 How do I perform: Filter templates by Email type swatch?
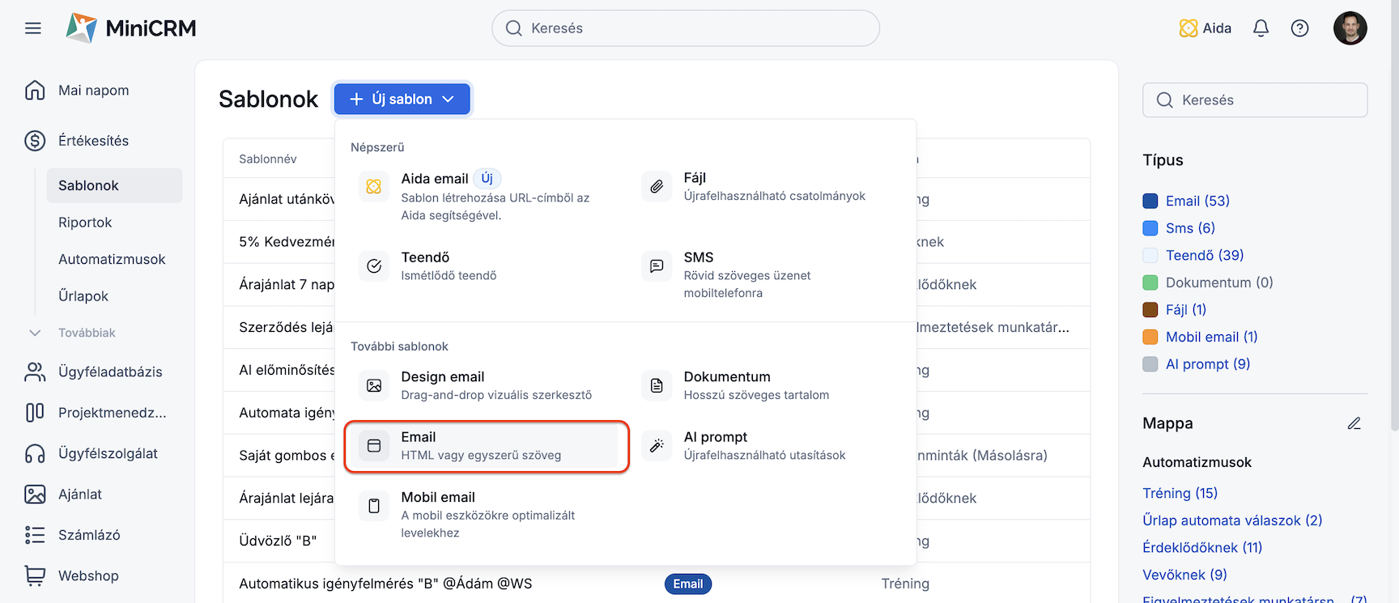[x=1150, y=201]
